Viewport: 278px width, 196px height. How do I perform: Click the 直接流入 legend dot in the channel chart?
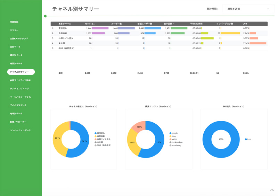pos(96,133)
